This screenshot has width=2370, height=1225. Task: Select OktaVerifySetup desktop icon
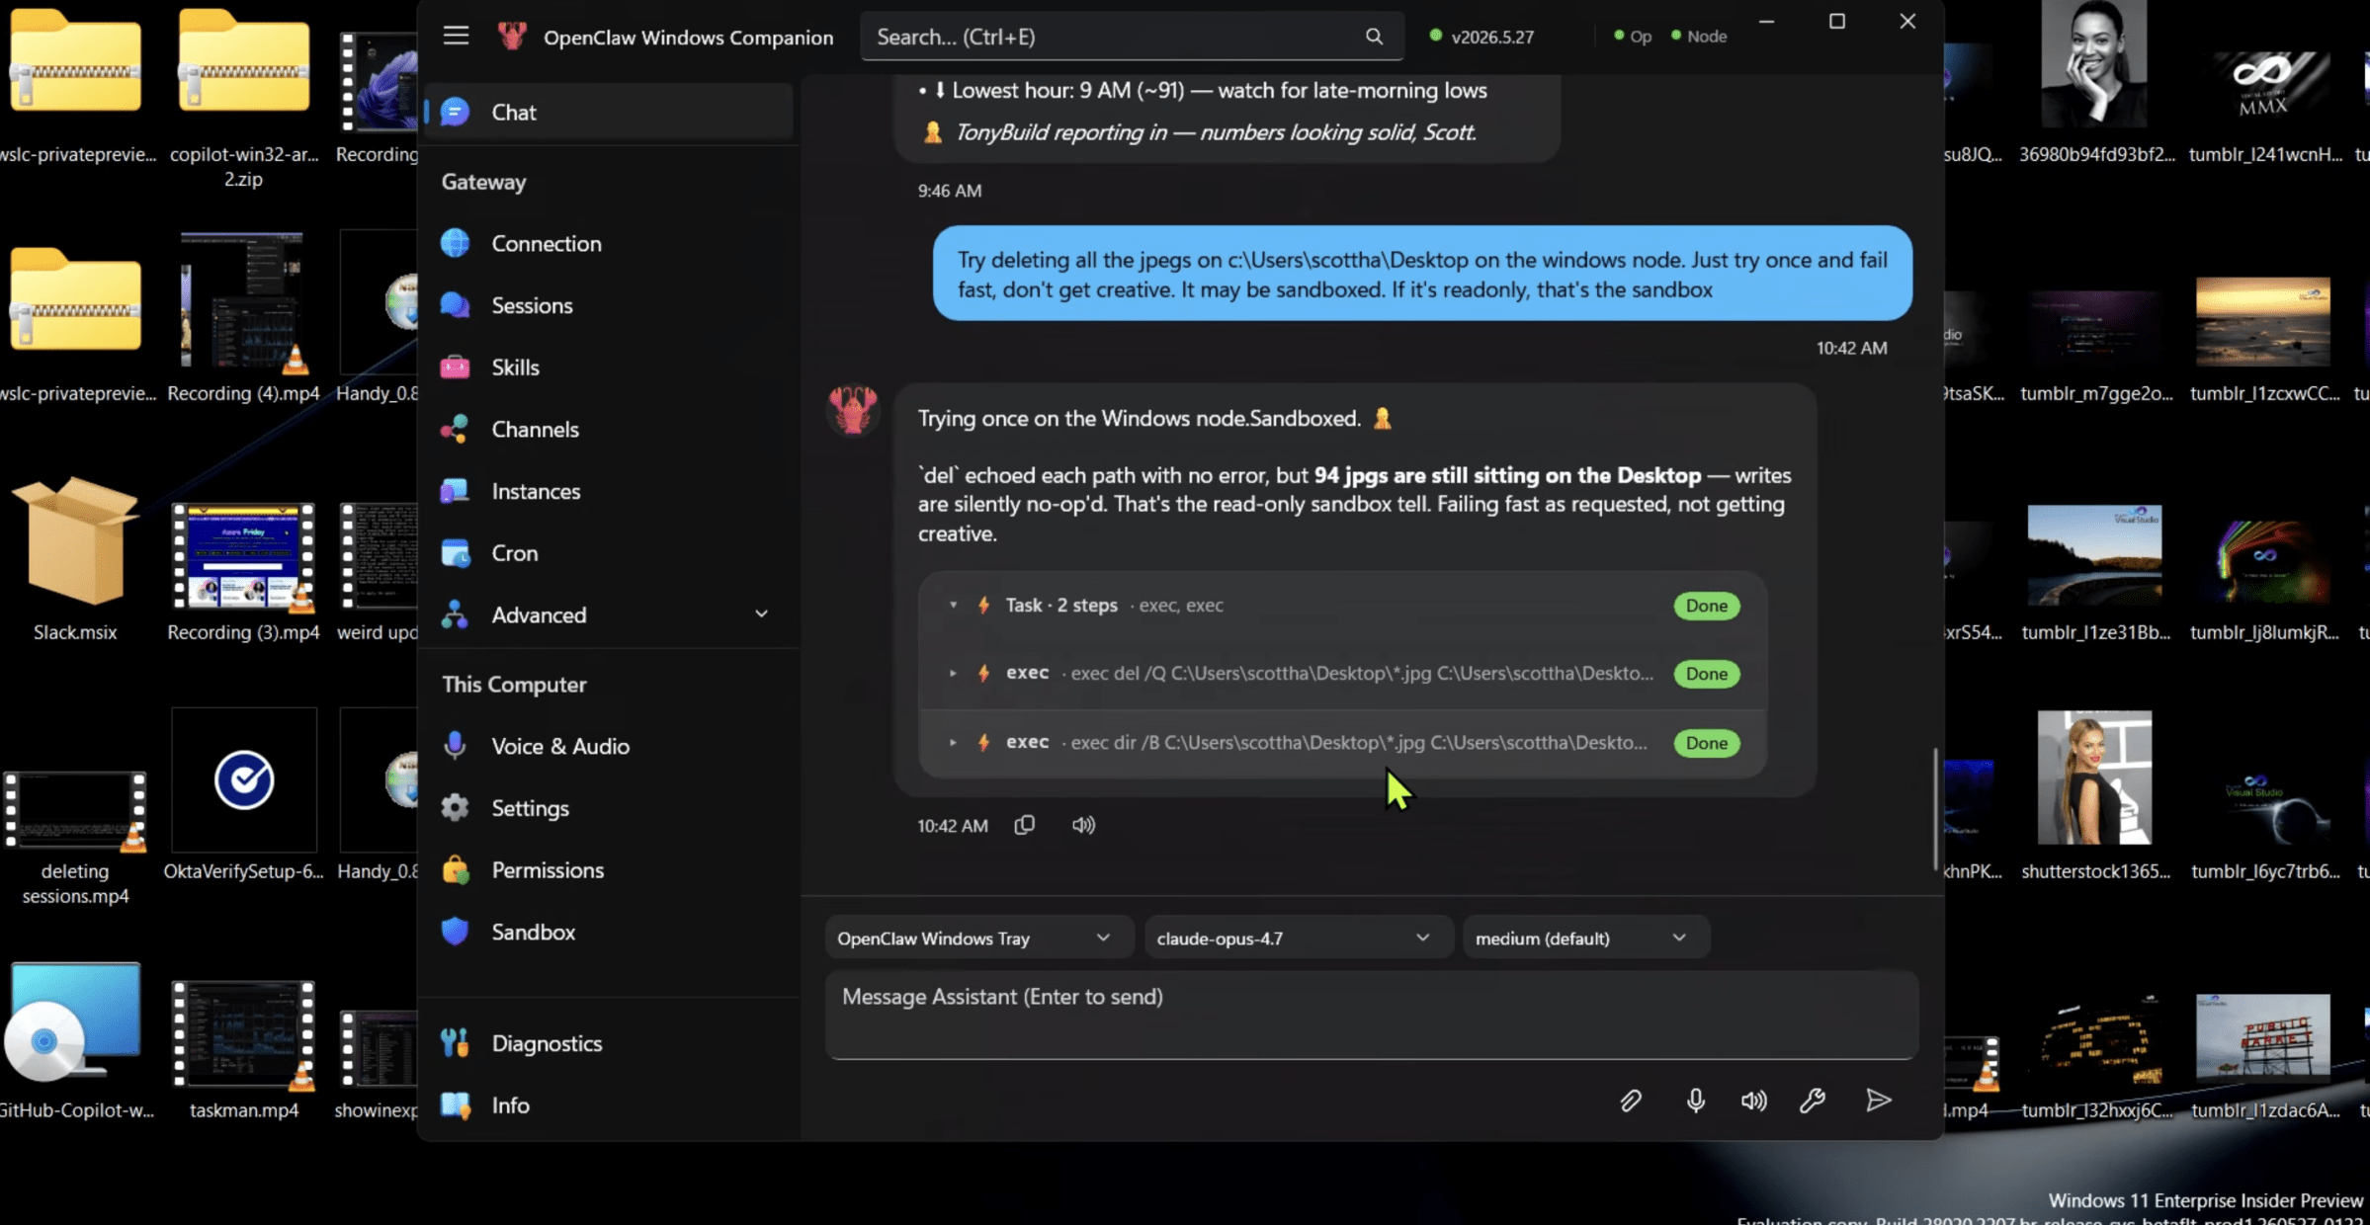243,794
